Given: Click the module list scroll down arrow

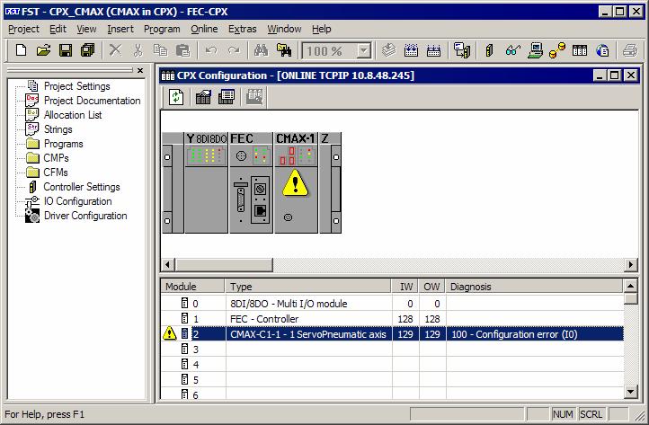Looking at the screenshot, I should pos(630,392).
